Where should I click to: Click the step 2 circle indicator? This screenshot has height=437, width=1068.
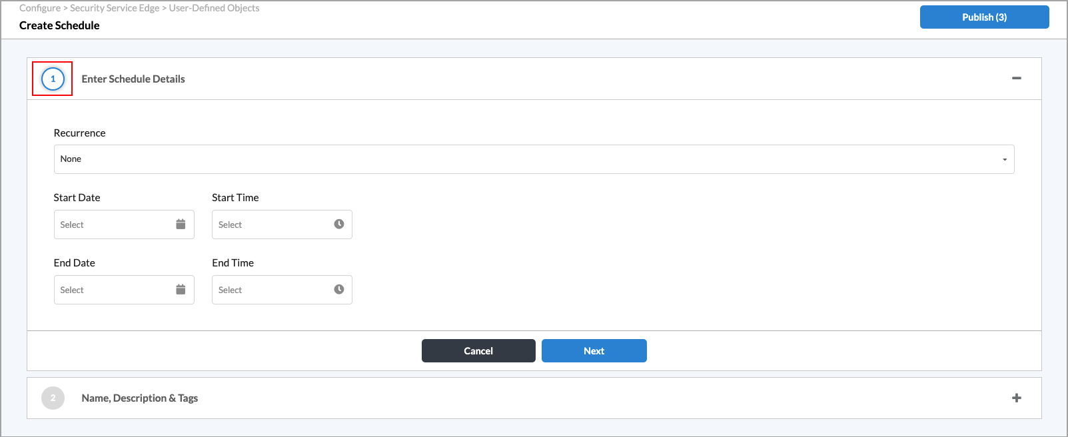pyautogui.click(x=53, y=398)
